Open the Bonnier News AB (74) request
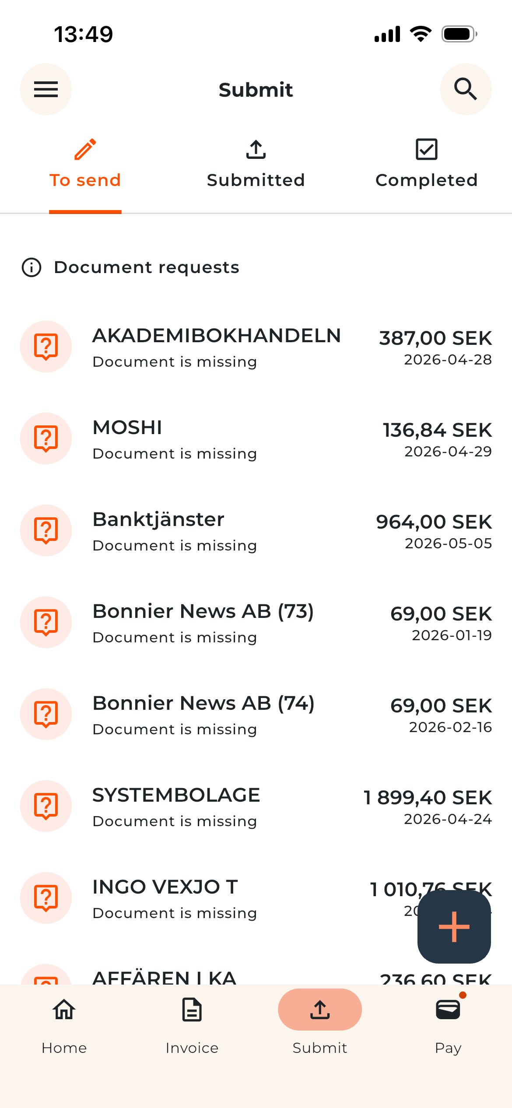512x1108 pixels. 256,714
